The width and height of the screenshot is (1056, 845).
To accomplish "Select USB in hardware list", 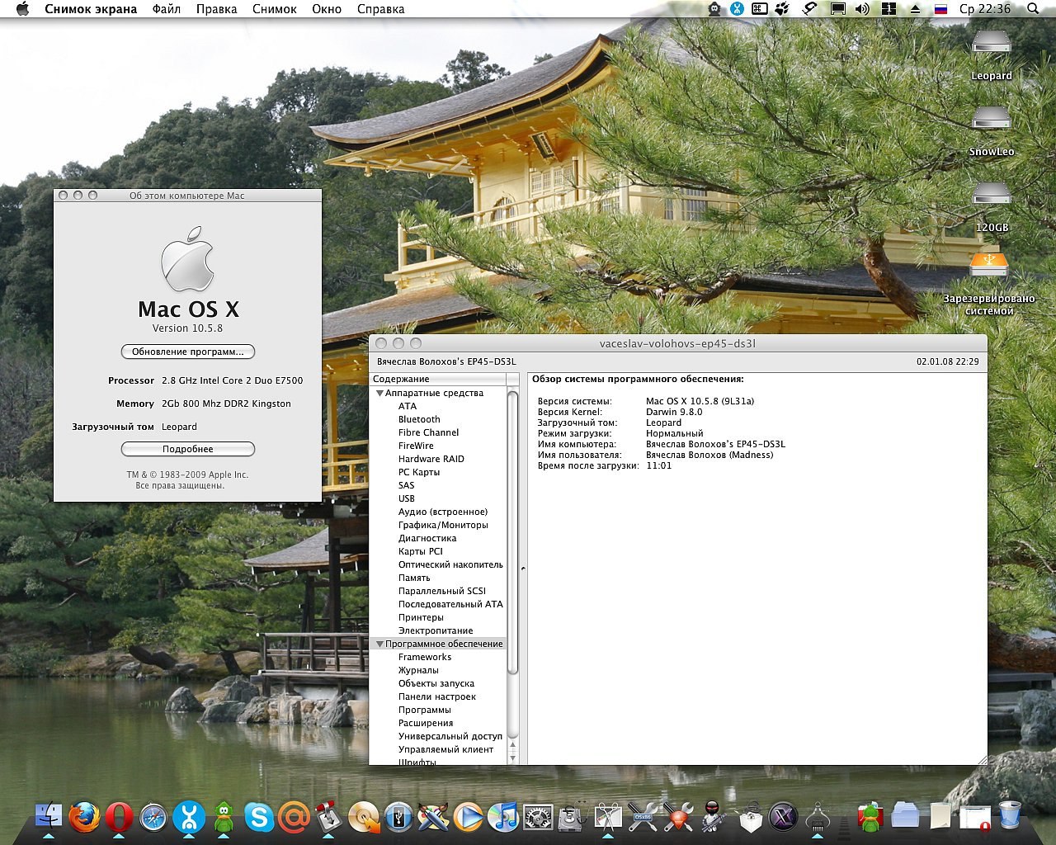I will (406, 498).
